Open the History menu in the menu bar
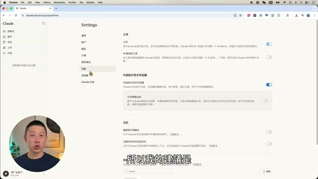 tap(47, 2)
